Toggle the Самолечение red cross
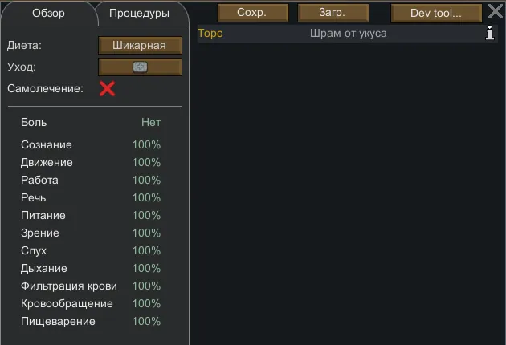The height and width of the screenshot is (345, 506). pos(107,88)
